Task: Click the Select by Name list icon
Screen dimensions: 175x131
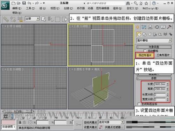Action: pyautogui.click(x=50, y=19)
